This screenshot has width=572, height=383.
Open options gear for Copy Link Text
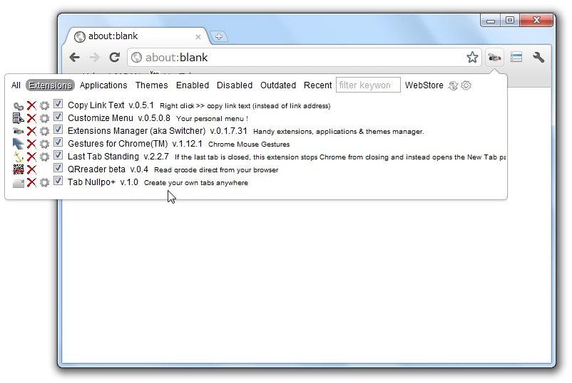point(44,105)
